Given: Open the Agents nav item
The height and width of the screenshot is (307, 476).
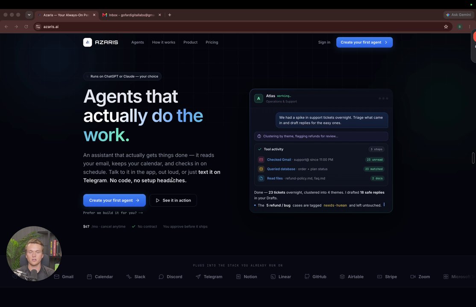Looking at the screenshot, I should tap(138, 42).
